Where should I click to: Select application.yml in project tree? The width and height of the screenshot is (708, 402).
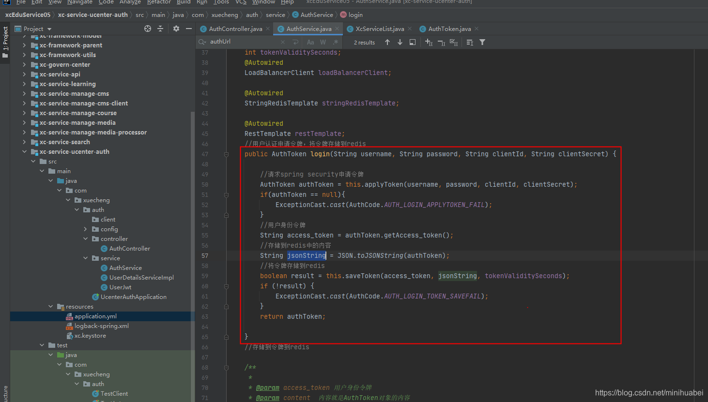(102, 316)
